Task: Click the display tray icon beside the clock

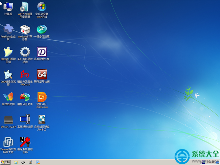Action: pyautogui.click(x=217, y=162)
